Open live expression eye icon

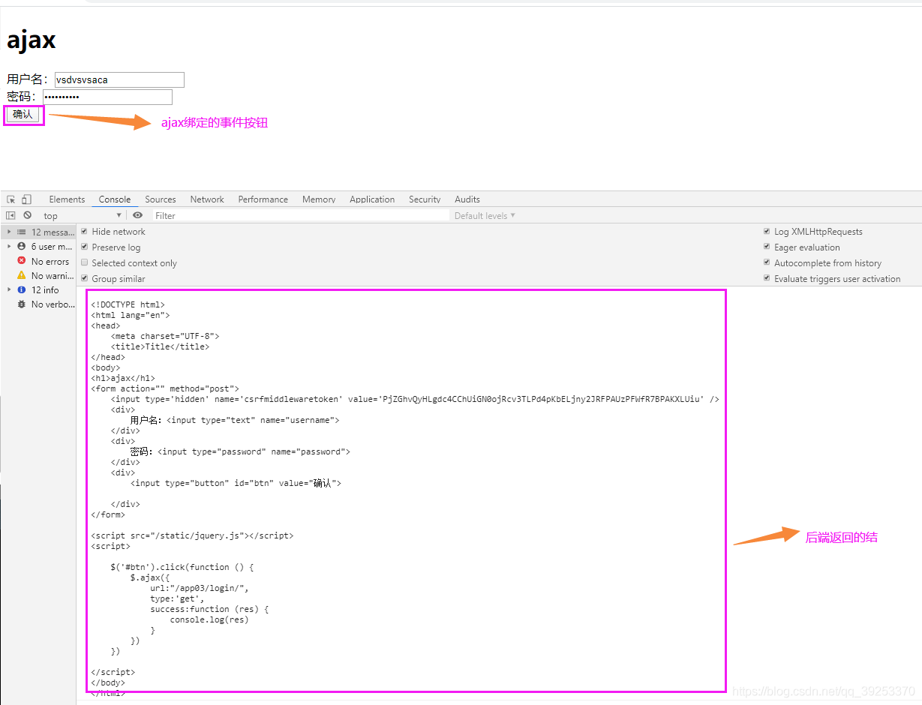137,215
